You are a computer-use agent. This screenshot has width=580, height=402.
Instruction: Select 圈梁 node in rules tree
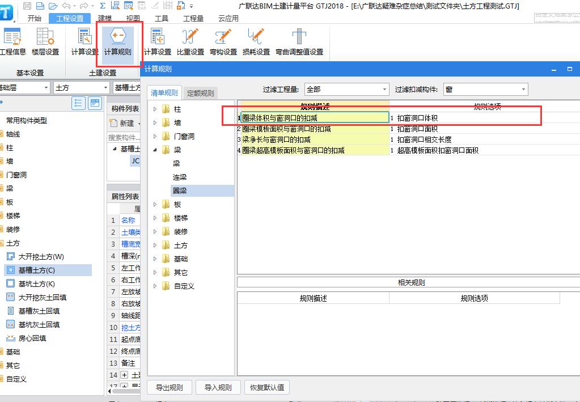click(x=202, y=191)
